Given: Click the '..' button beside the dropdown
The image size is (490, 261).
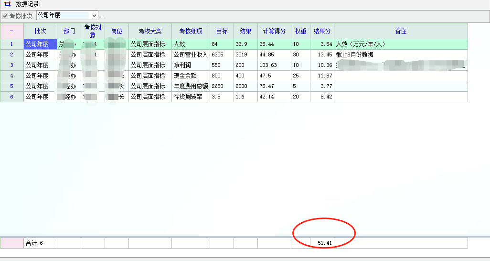Looking at the screenshot, I should pos(104,16).
